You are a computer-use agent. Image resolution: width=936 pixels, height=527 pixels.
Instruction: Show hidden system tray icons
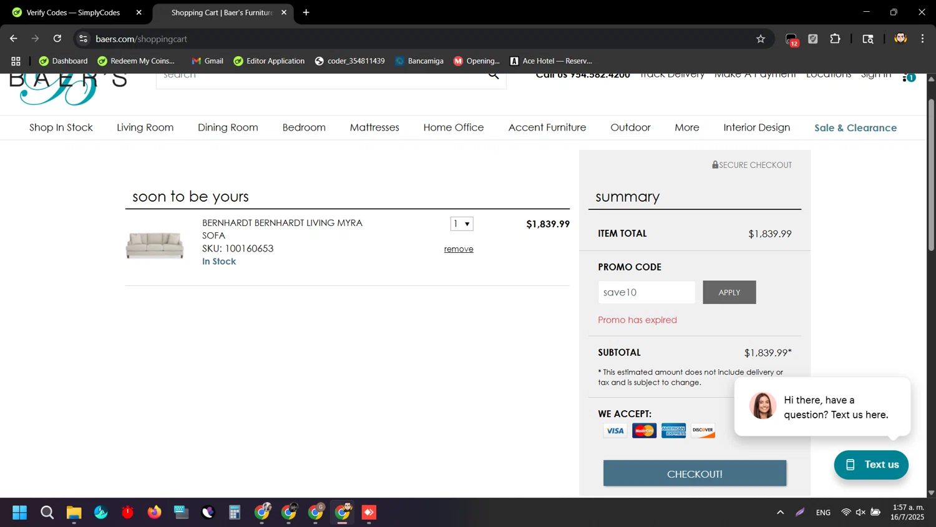point(780,512)
